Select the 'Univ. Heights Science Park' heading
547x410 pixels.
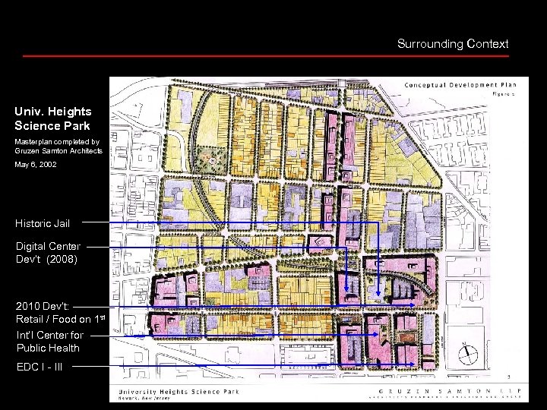[x=53, y=118]
